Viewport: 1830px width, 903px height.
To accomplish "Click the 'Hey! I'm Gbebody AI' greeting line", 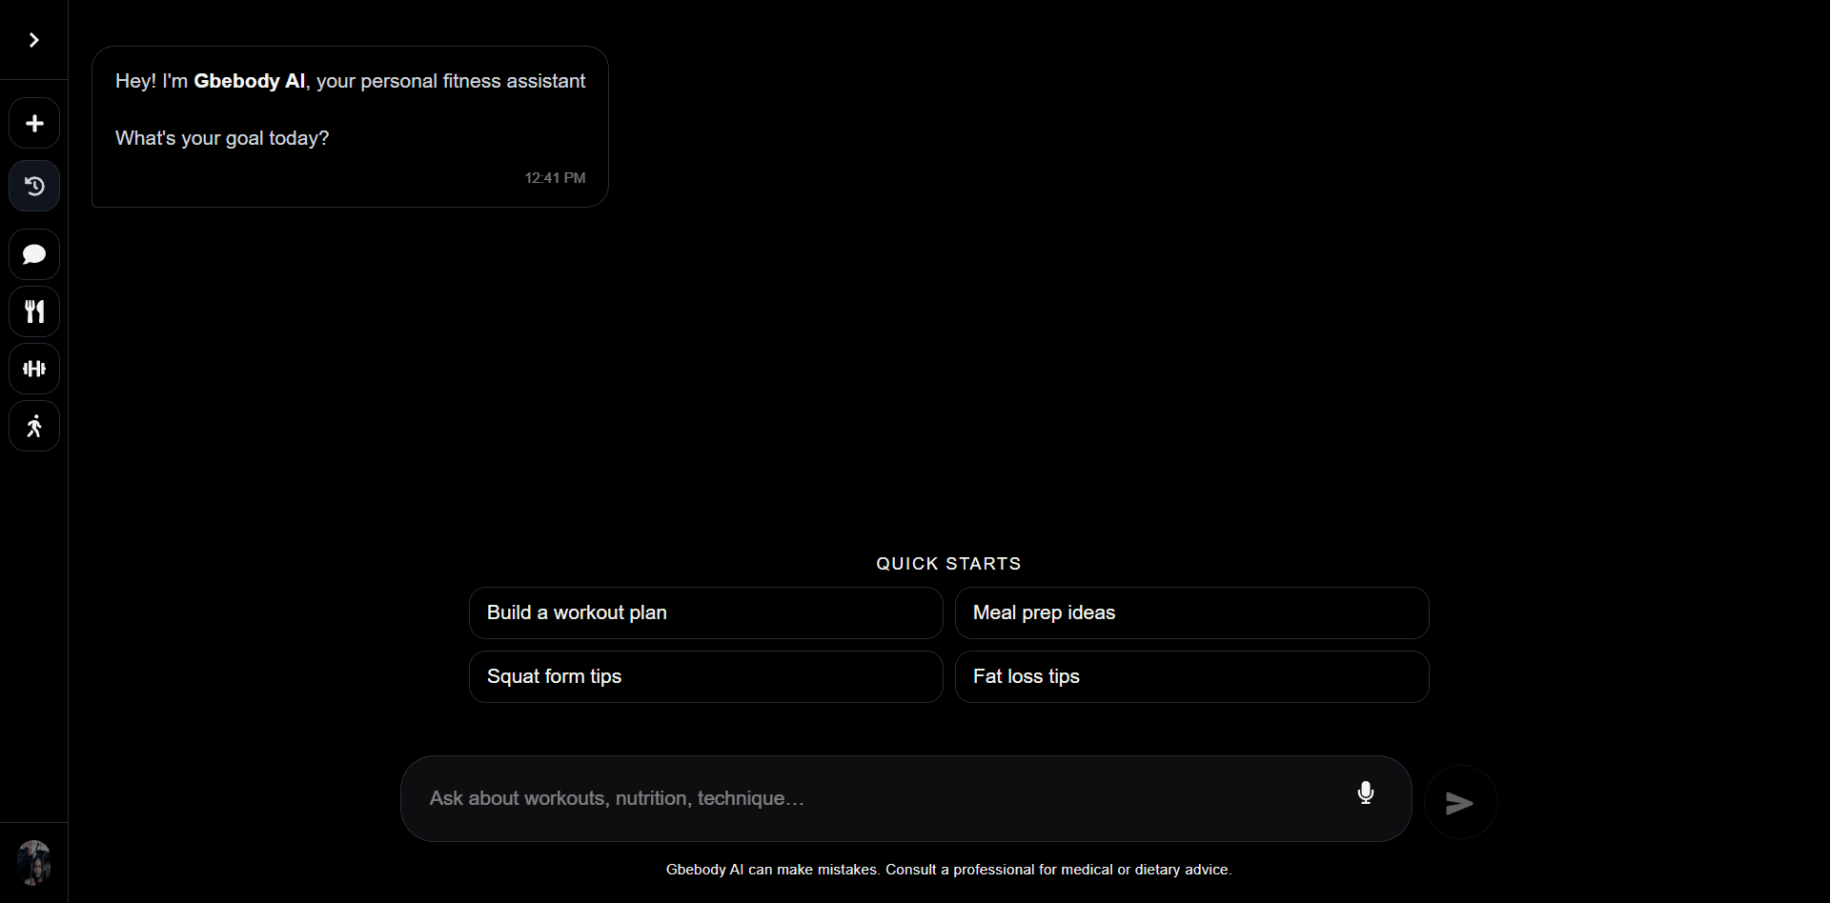I will (x=351, y=81).
